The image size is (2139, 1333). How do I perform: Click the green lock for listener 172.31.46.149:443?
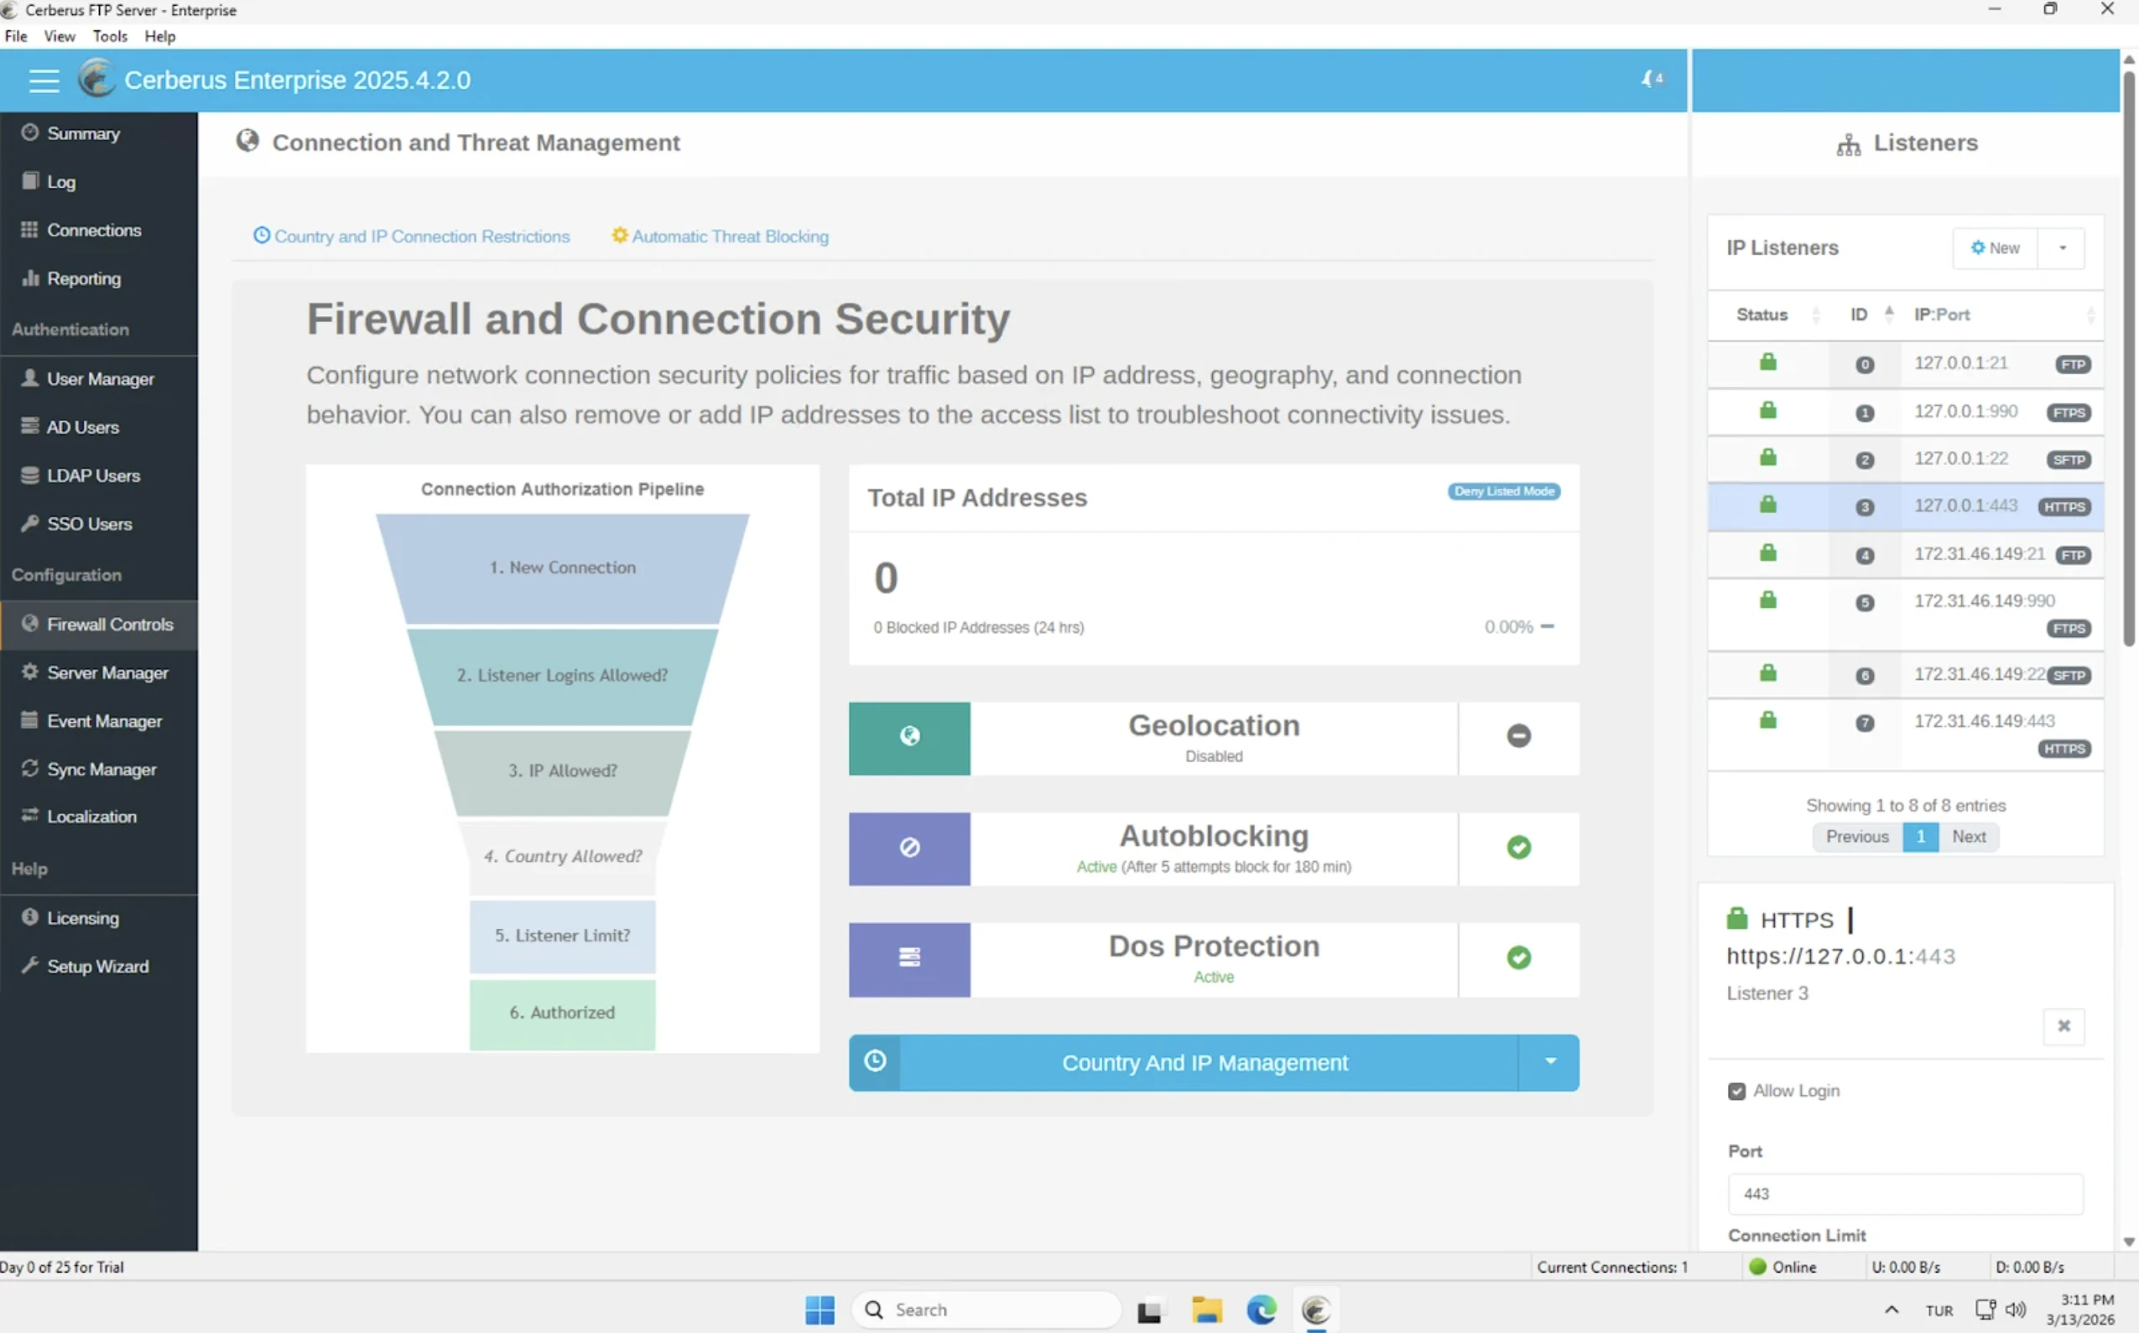pos(1767,720)
